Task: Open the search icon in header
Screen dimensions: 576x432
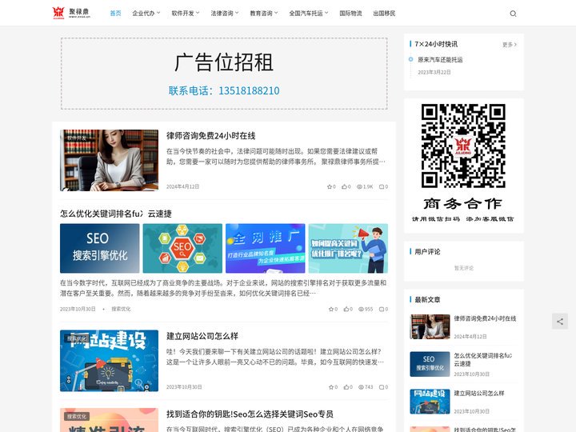Action: (x=513, y=14)
